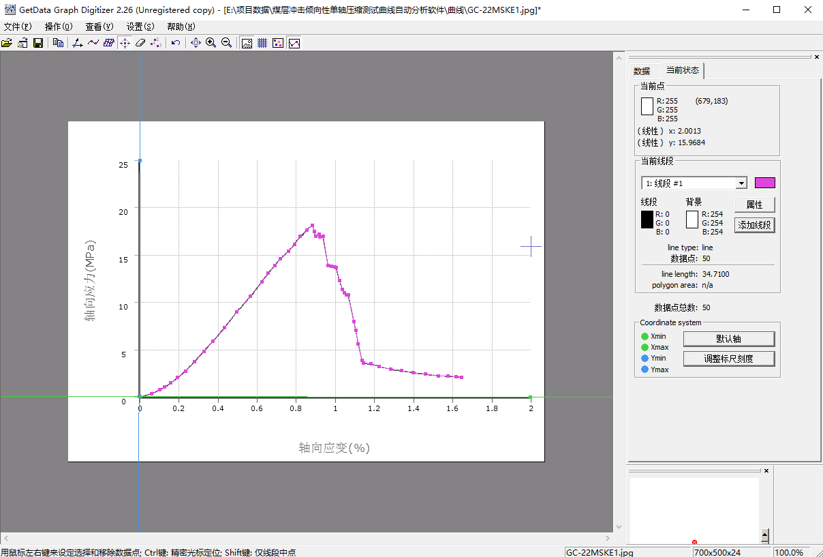Close the right side panel
This screenshot has height=557, width=823.
pos(817,57)
